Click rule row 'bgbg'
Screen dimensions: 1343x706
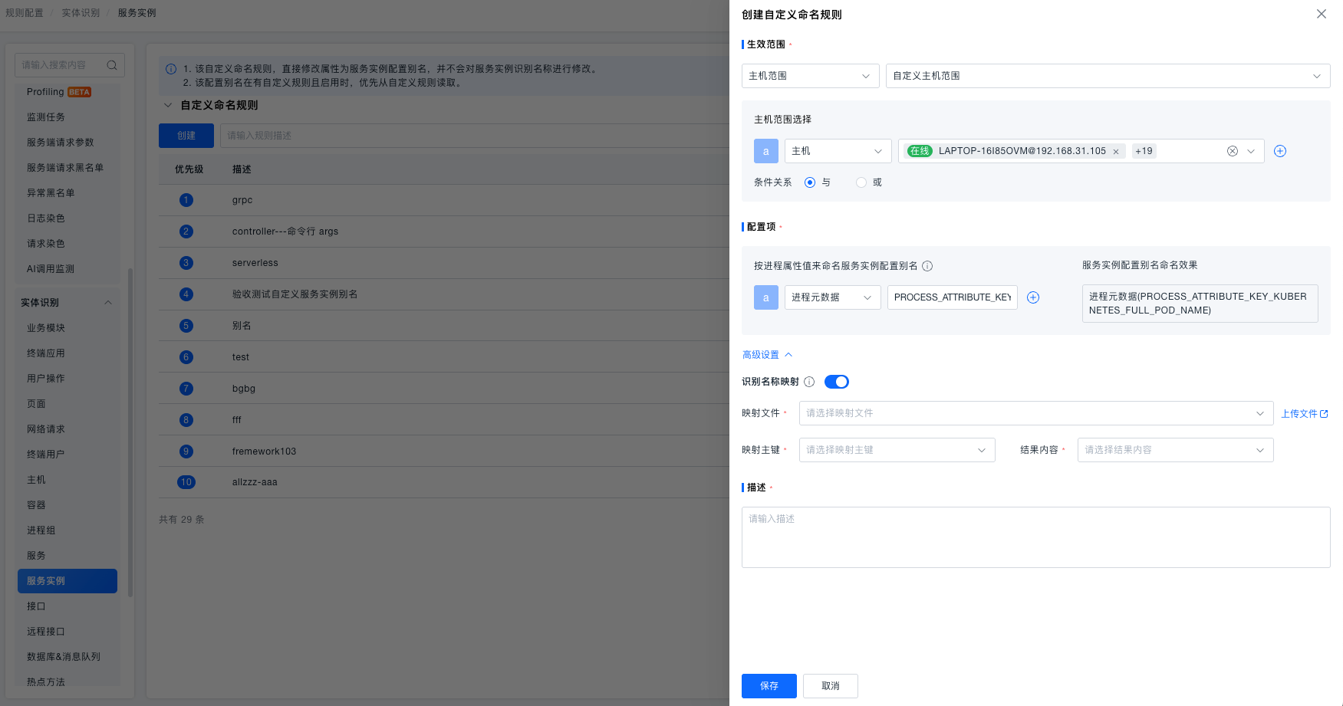[x=444, y=389]
